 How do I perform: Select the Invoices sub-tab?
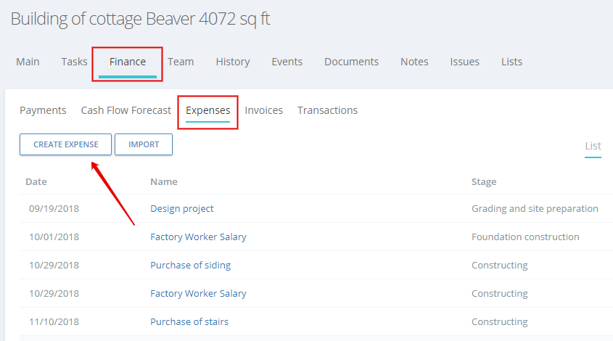(263, 111)
